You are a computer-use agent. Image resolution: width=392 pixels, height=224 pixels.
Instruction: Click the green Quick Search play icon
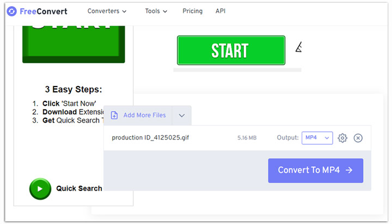coord(40,189)
